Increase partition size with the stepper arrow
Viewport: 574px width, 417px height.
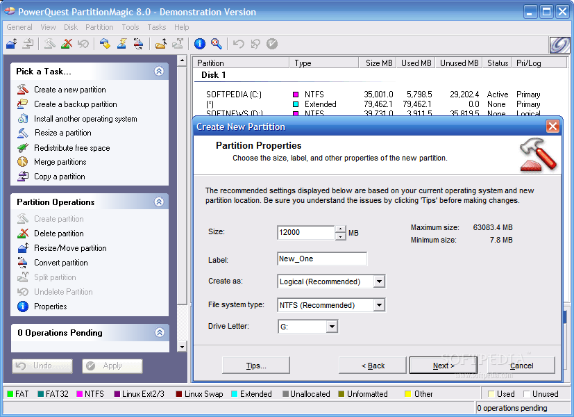click(340, 229)
